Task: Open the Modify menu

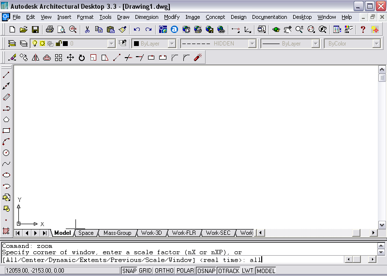Action: click(172, 17)
